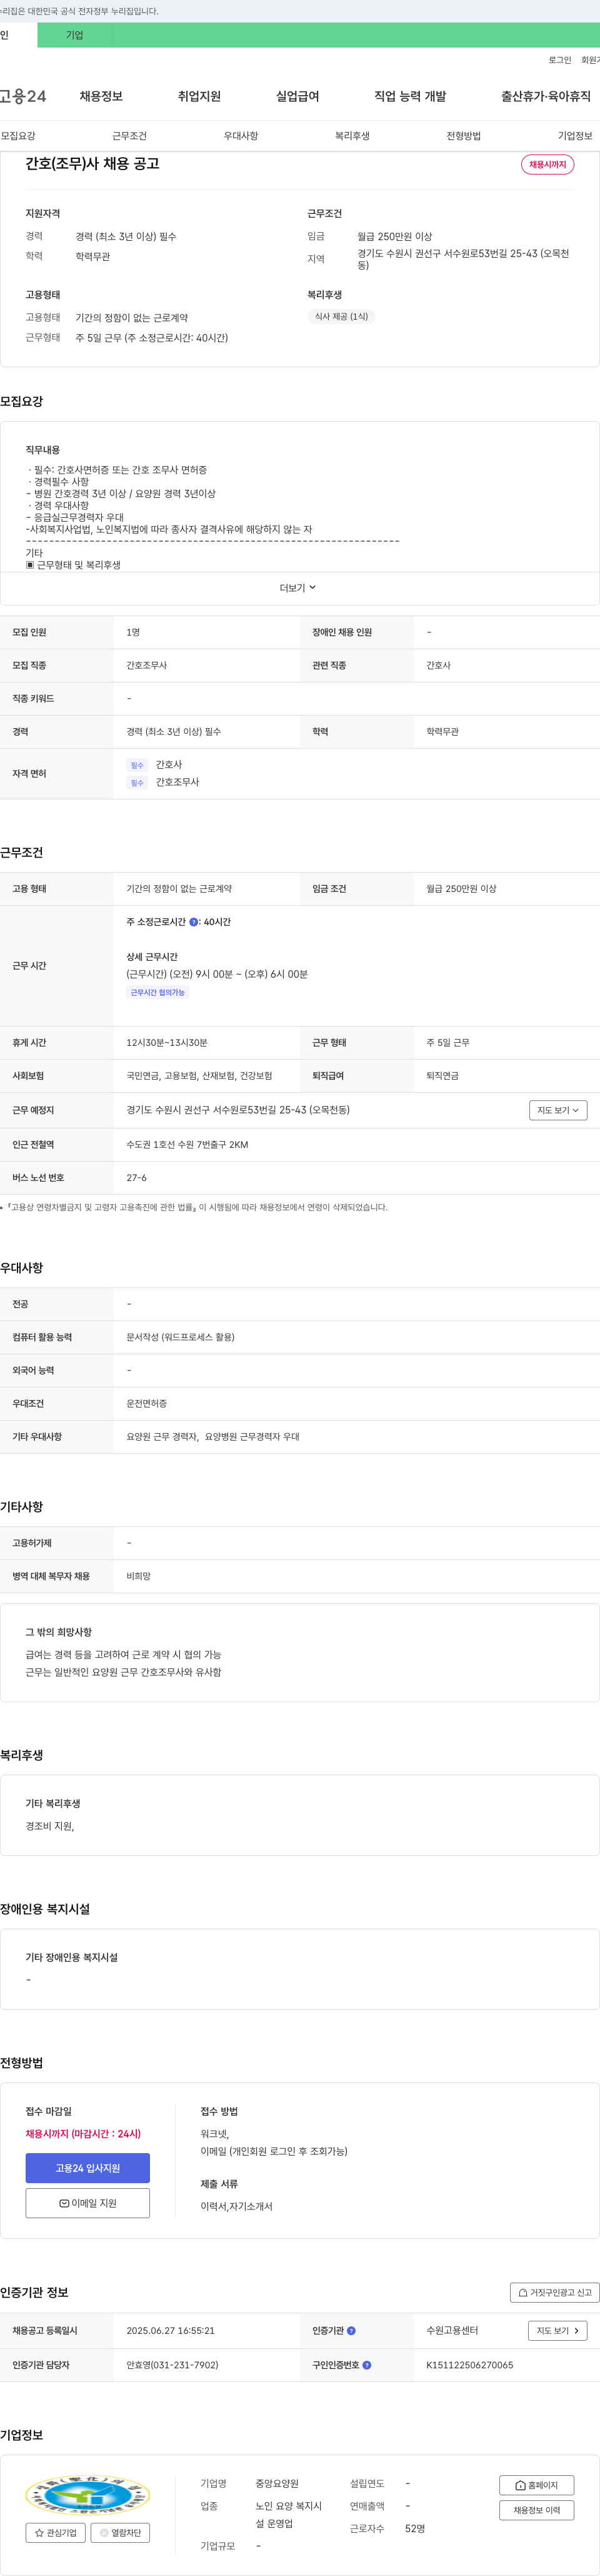This screenshot has height=2576, width=600.
Task: Open the 고용24 logo link
Action: (23, 96)
